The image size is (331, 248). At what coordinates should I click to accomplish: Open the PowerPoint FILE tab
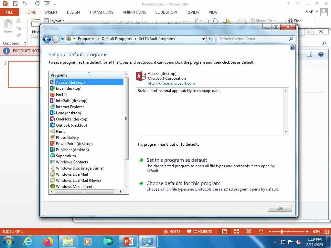tap(9, 12)
